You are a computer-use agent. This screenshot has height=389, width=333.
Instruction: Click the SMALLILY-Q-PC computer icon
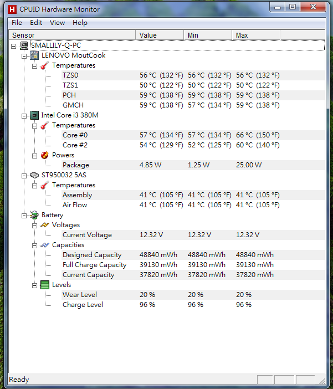pos(24,45)
